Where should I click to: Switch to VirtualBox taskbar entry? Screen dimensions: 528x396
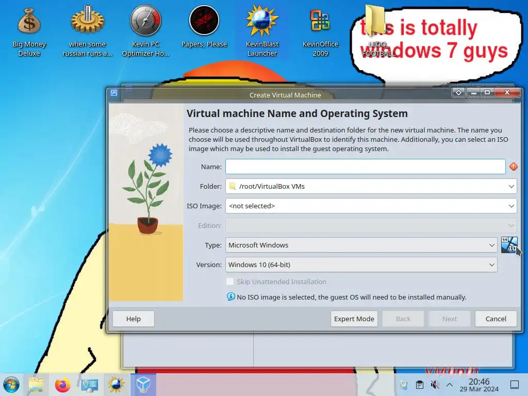pyautogui.click(x=143, y=385)
